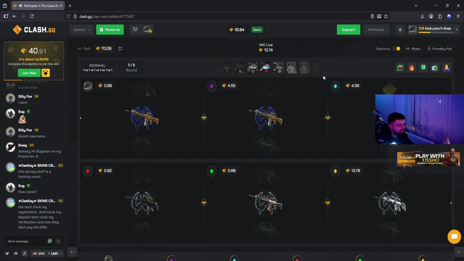Open the notifications bell
The image size is (464, 261).
point(400,30)
